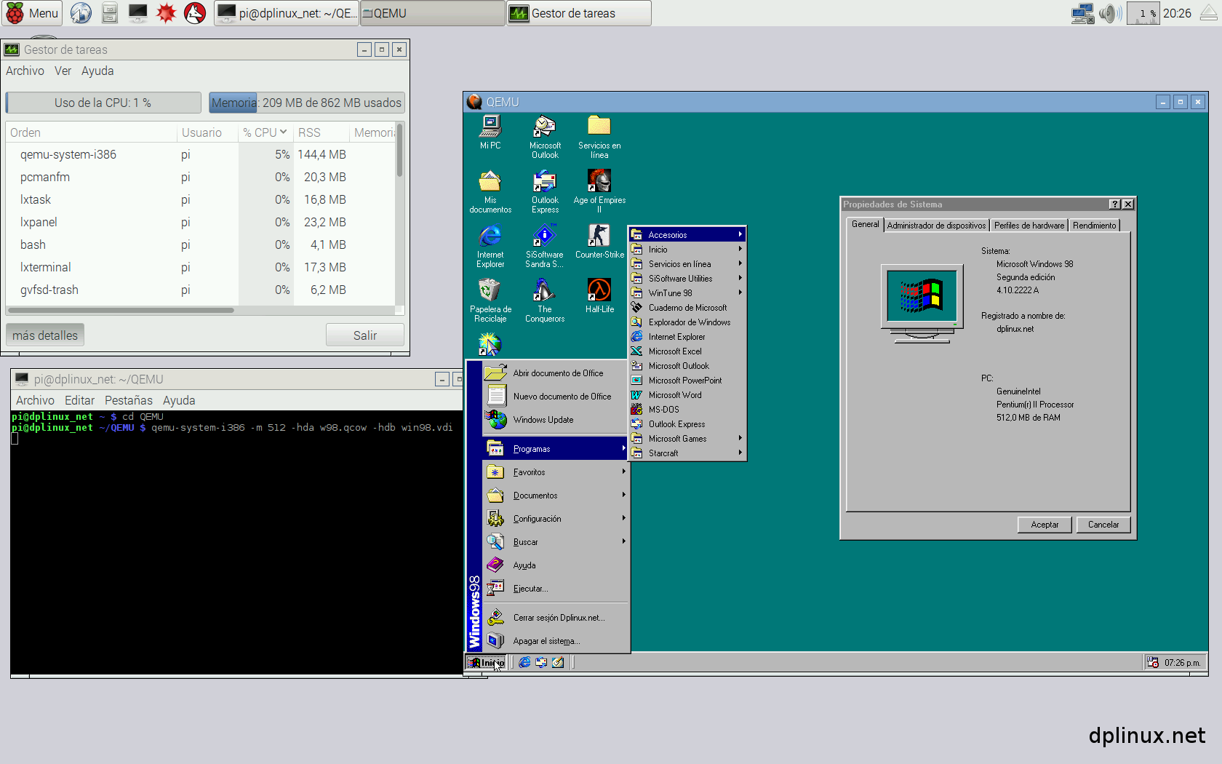The height and width of the screenshot is (764, 1222).
Task: Expand the Microsoft Games submenu
Action: click(x=687, y=438)
